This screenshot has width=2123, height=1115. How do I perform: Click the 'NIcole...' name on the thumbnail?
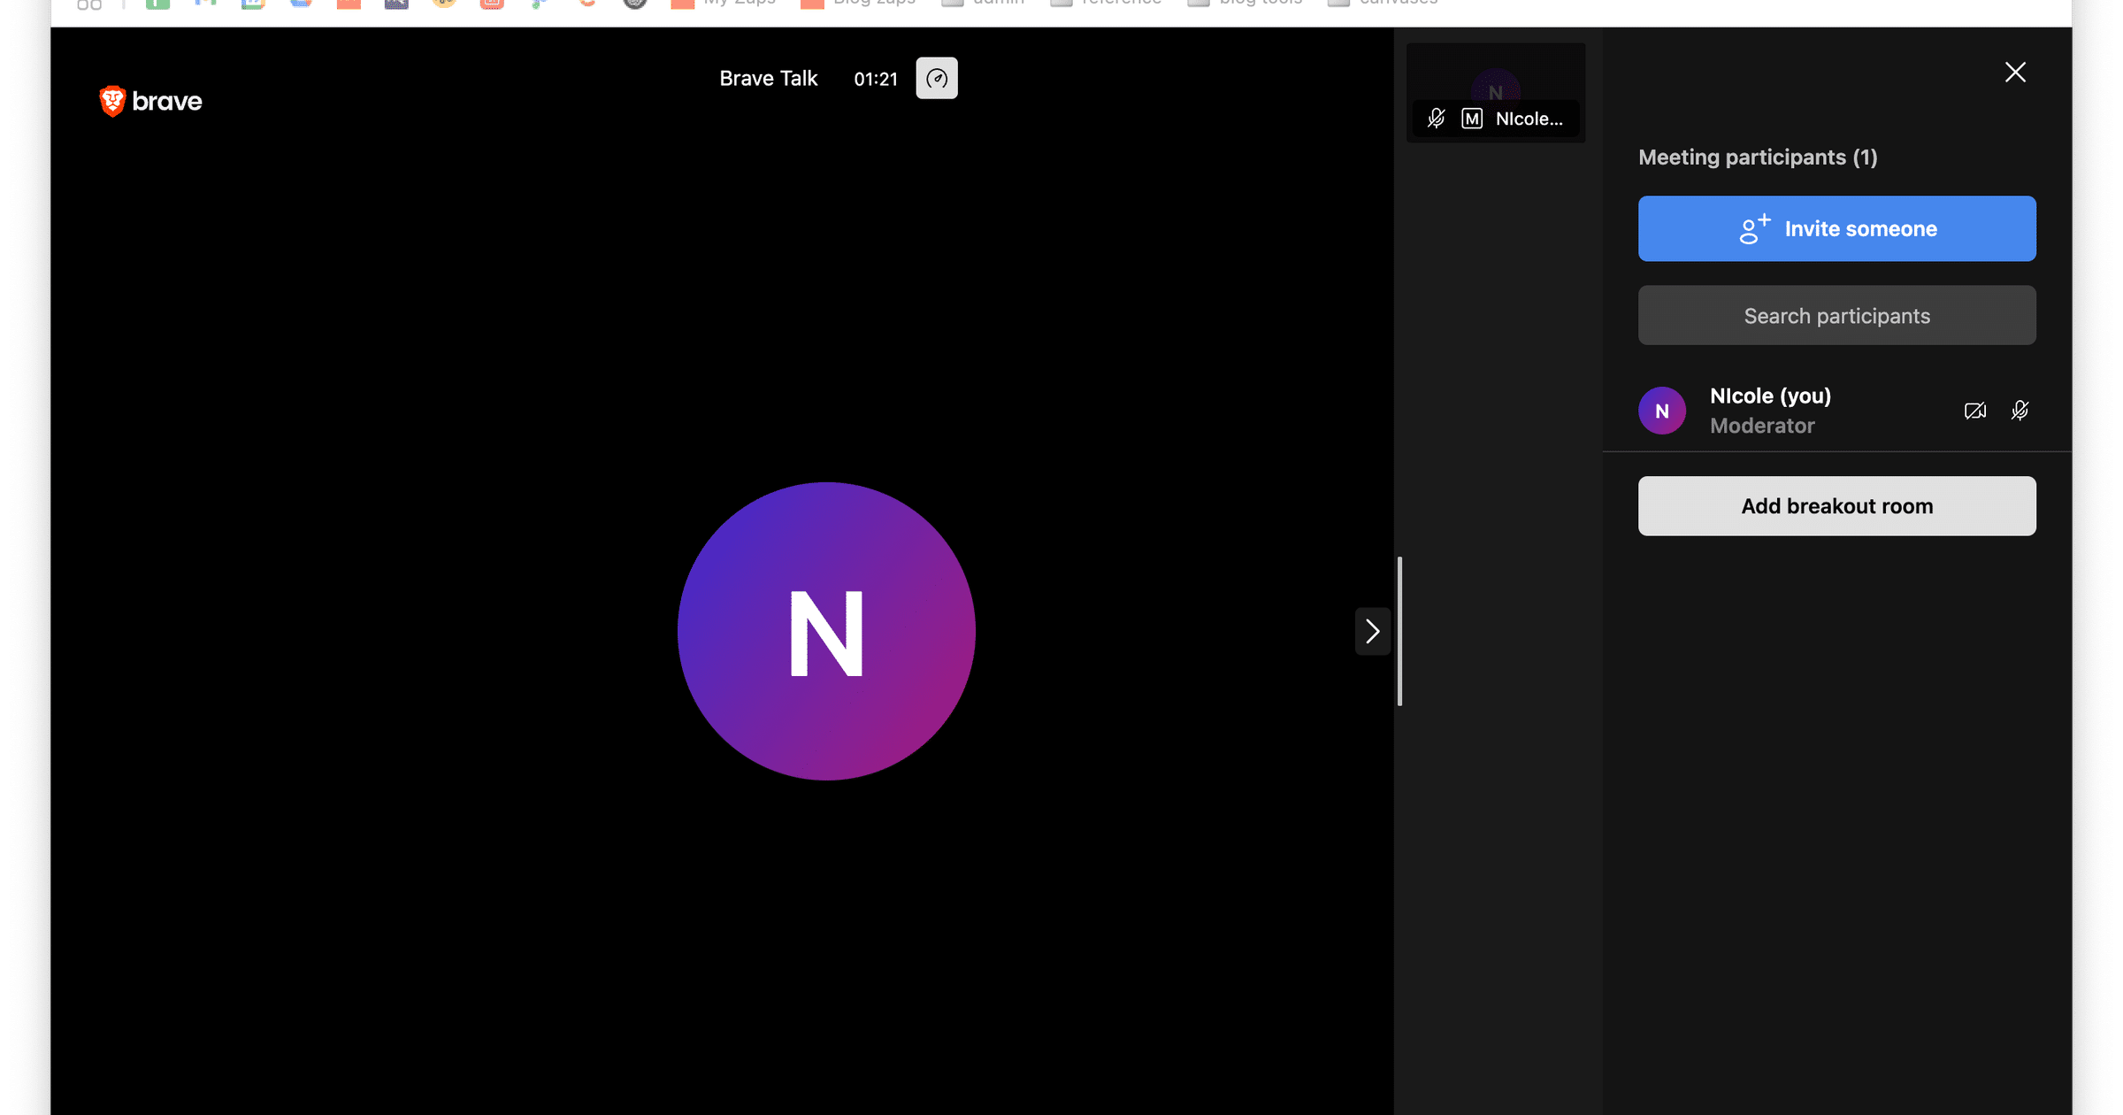click(1529, 119)
